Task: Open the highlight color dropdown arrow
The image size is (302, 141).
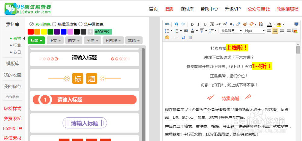Action: (x=283, y=24)
